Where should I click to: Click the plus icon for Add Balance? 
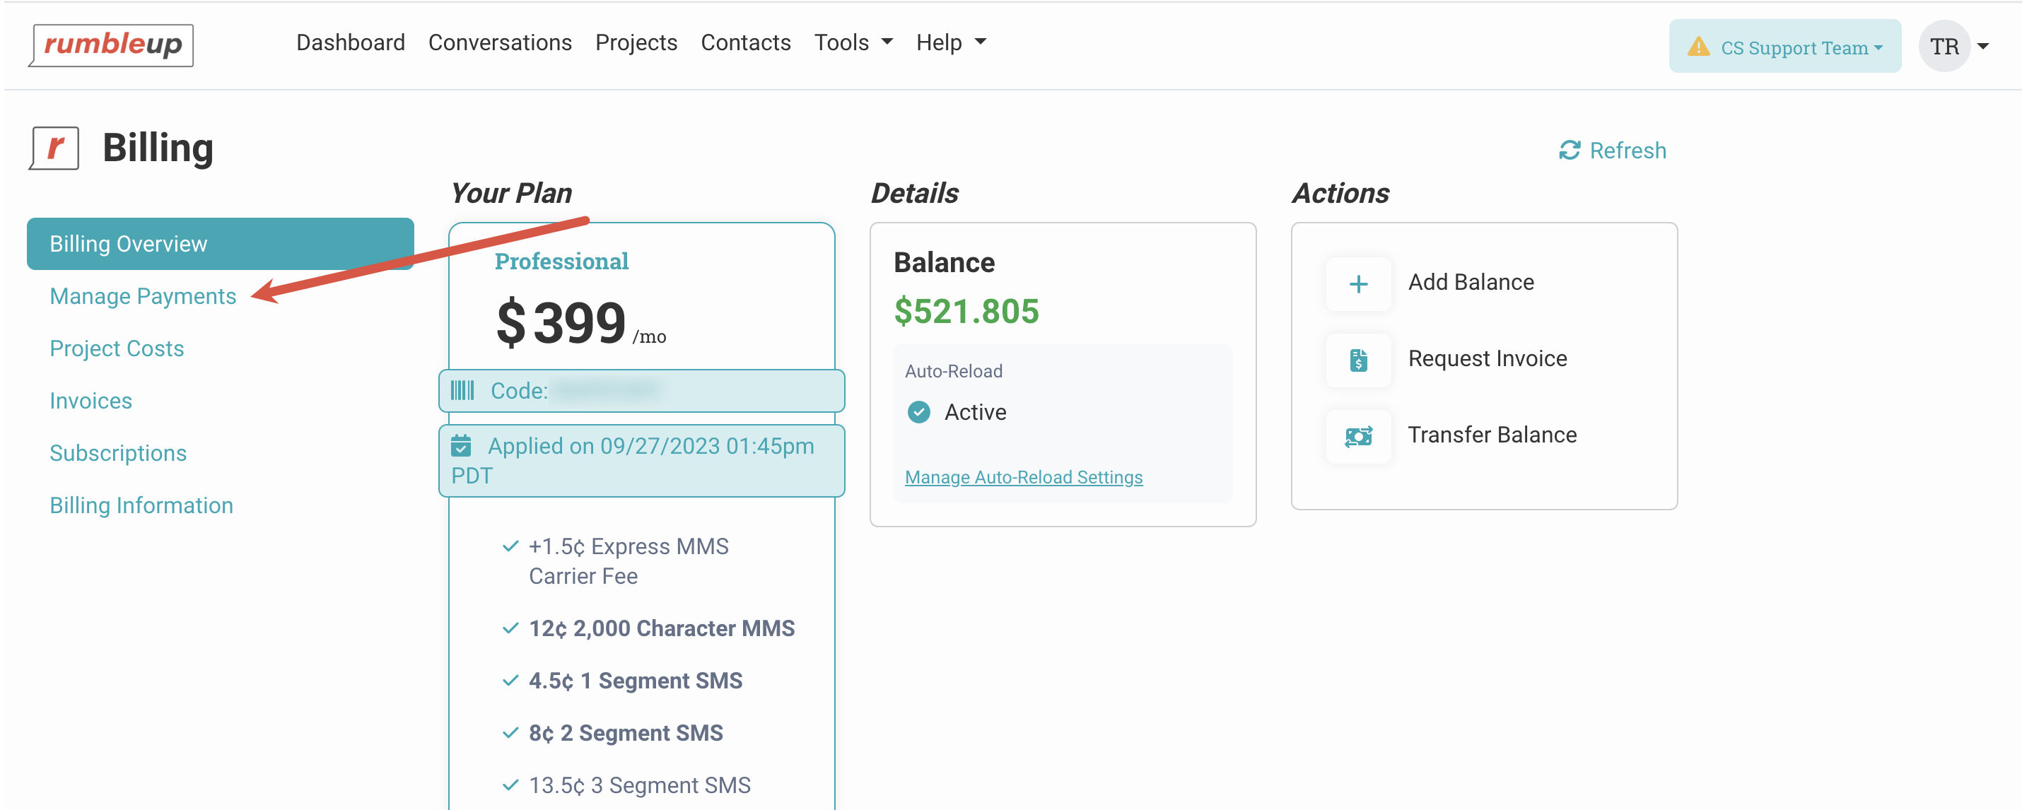click(x=1358, y=284)
